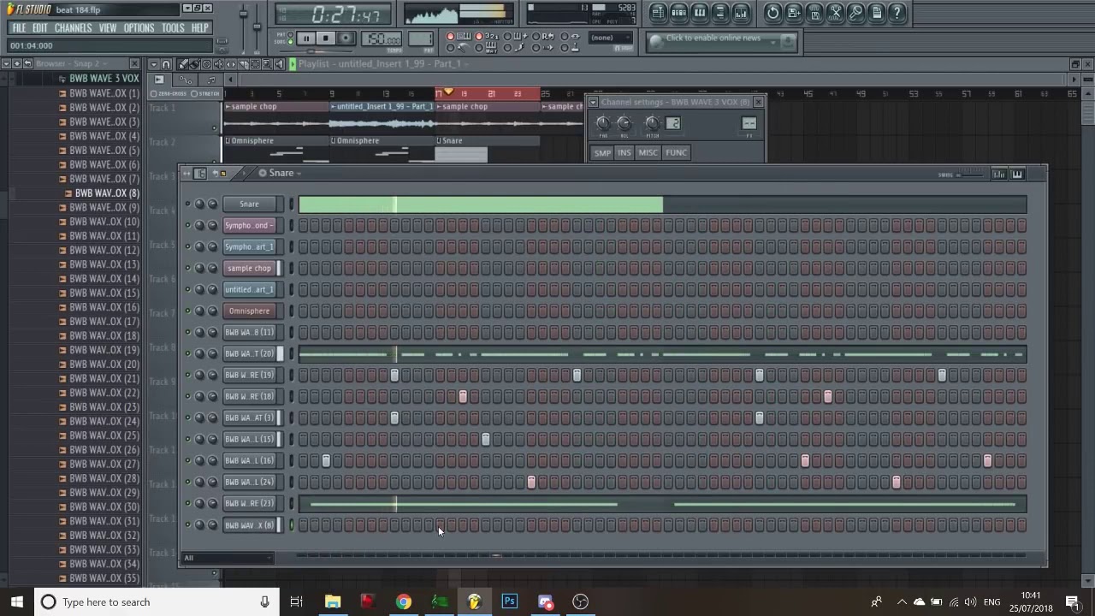The image size is (1095, 616).
Task: Click the keyboard editor icon in the step sequencer
Action: coord(1017,174)
